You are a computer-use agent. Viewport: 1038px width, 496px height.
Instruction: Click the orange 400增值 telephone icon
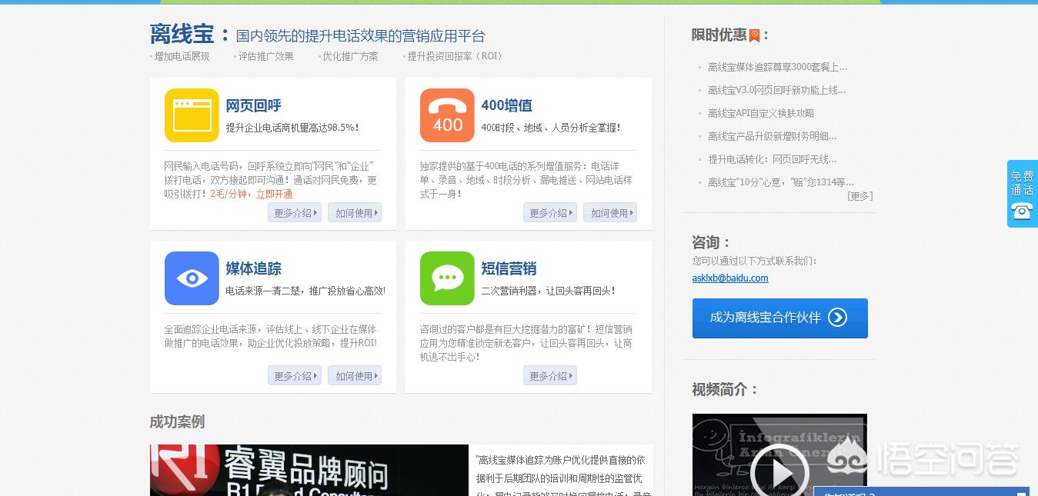[447, 115]
